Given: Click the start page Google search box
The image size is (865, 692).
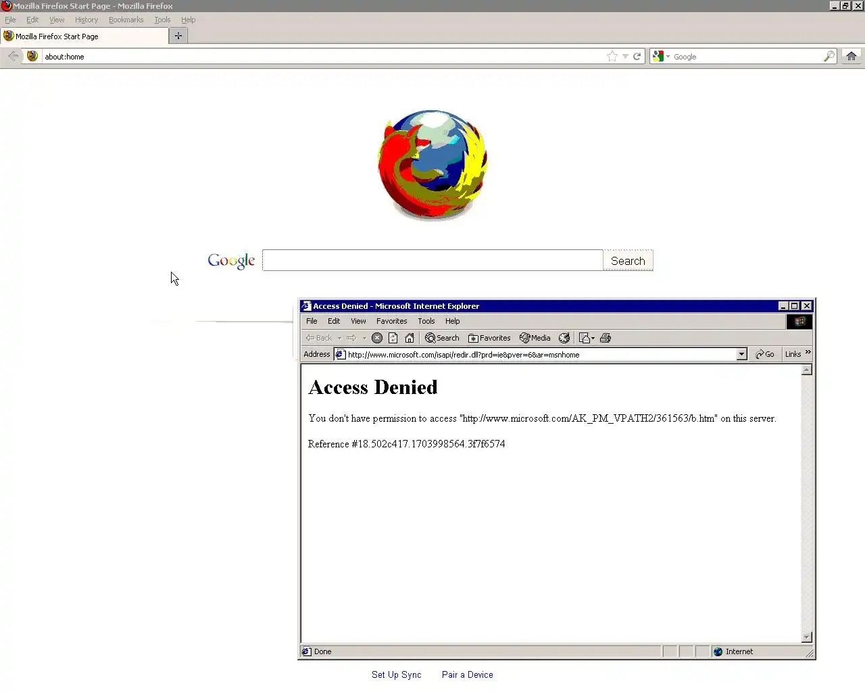Looking at the screenshot, I should click(x=432, y=260).
